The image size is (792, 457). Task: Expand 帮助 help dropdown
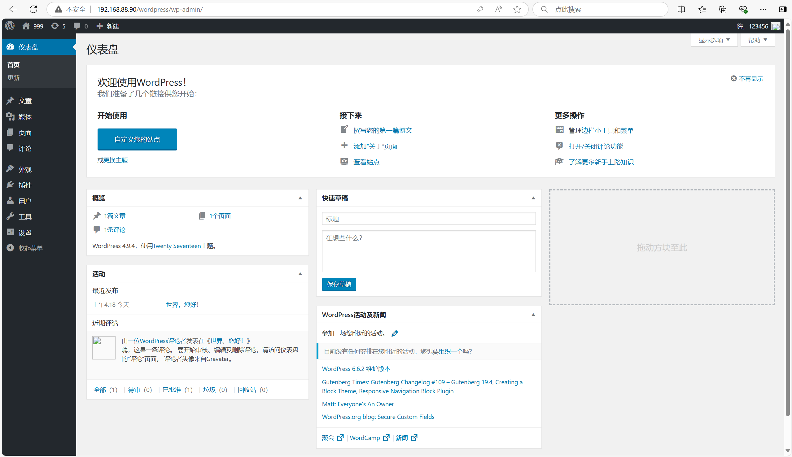click(x=758, y=40)
